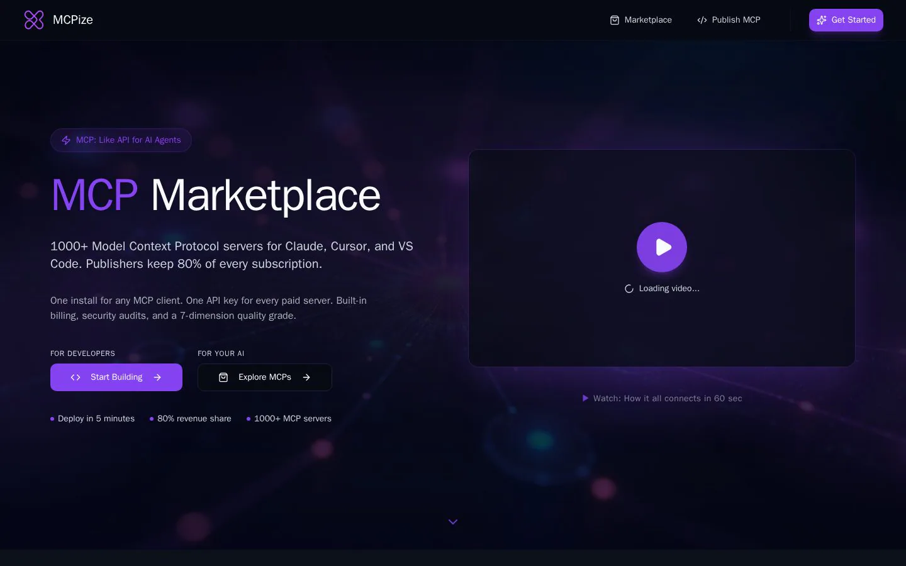Click the Get Started button
This screenshot has height=566, width=906.
pyautogui.click(x=846, y=20)
